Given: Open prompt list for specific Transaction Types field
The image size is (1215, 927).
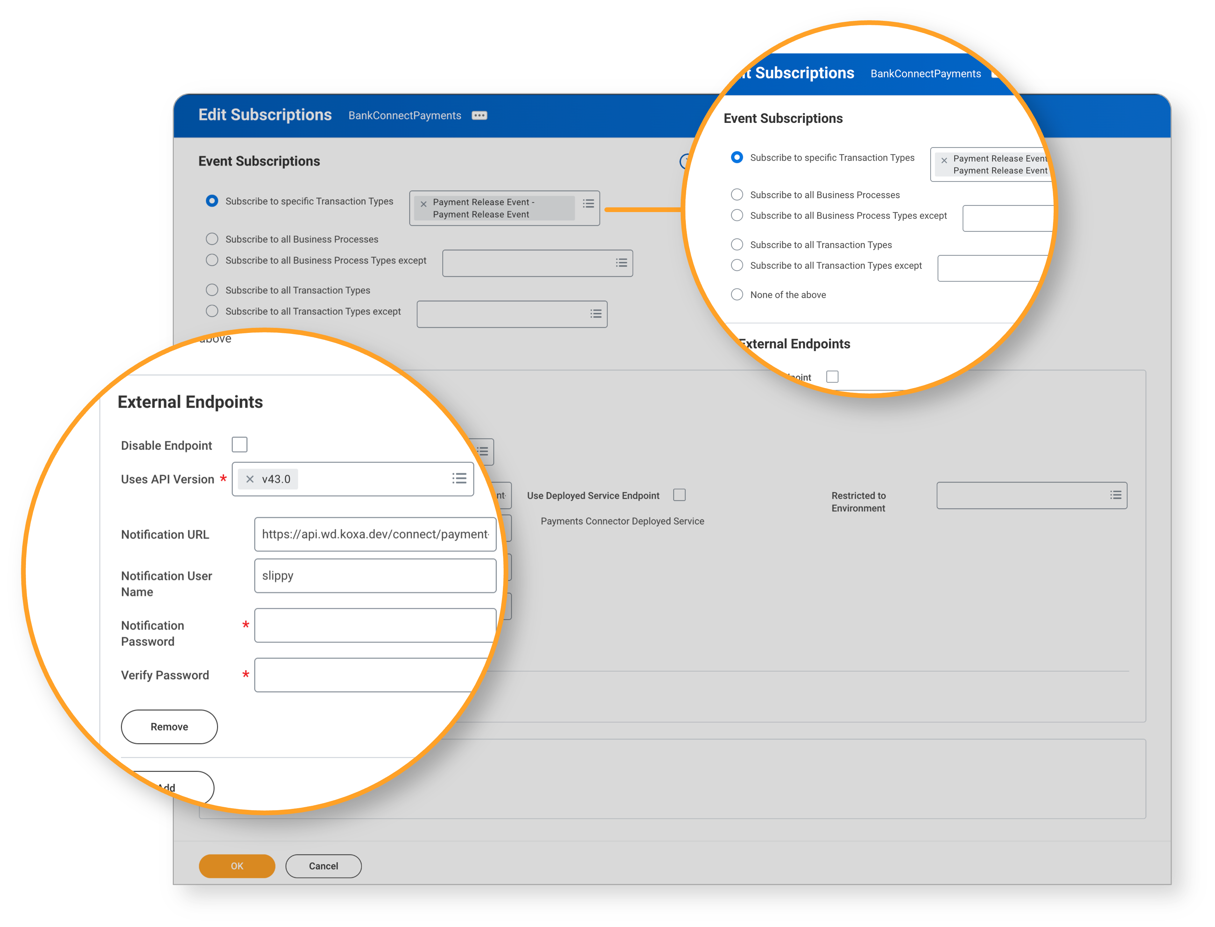Looking at the screenshot, I should [588, 203].
